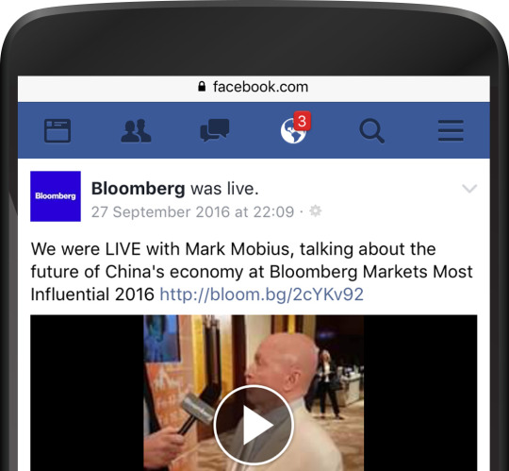Screen dimensions: 509x471
Task: Open the Friend Requests icon
Action: click(136, 130)
